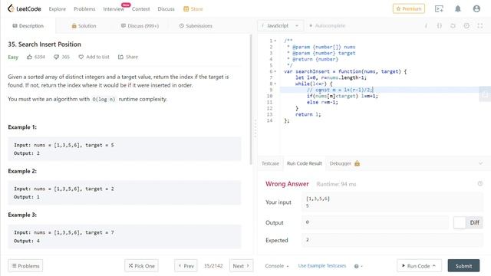Collapse code fold at line 8
491x276 pixels.
[275, 84]
